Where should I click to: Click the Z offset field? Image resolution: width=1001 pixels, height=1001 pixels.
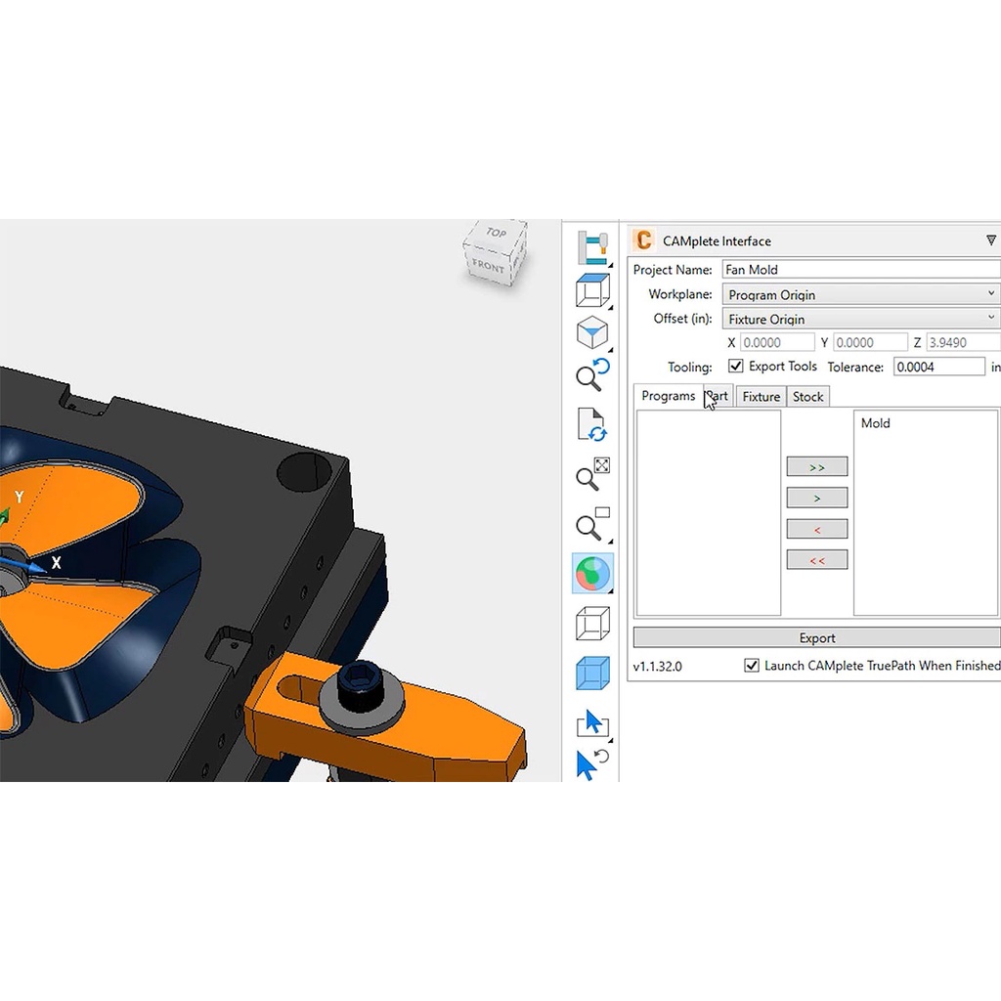click(x=963, y=342)
